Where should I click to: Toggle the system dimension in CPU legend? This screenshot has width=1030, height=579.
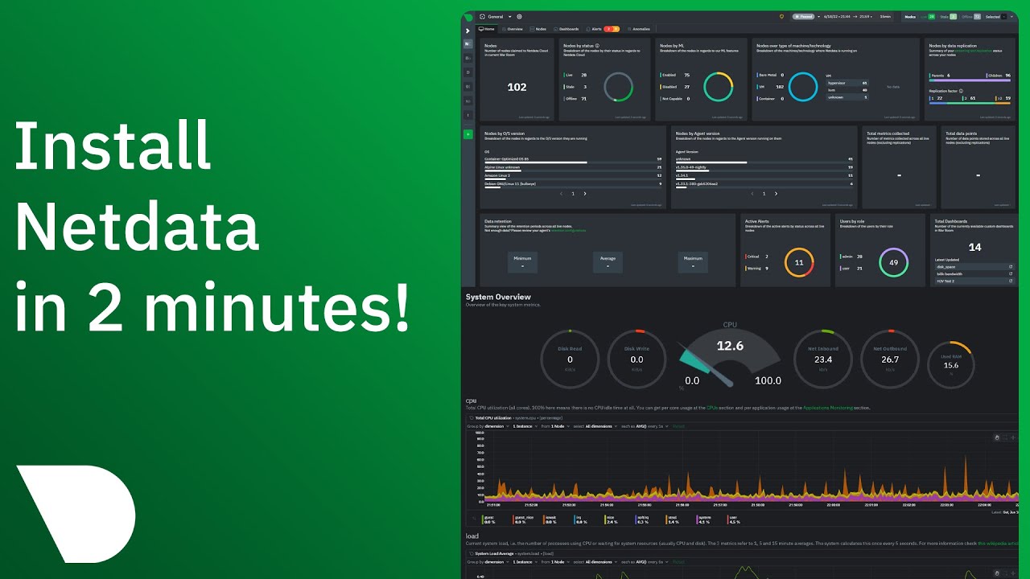coord(703,519)
